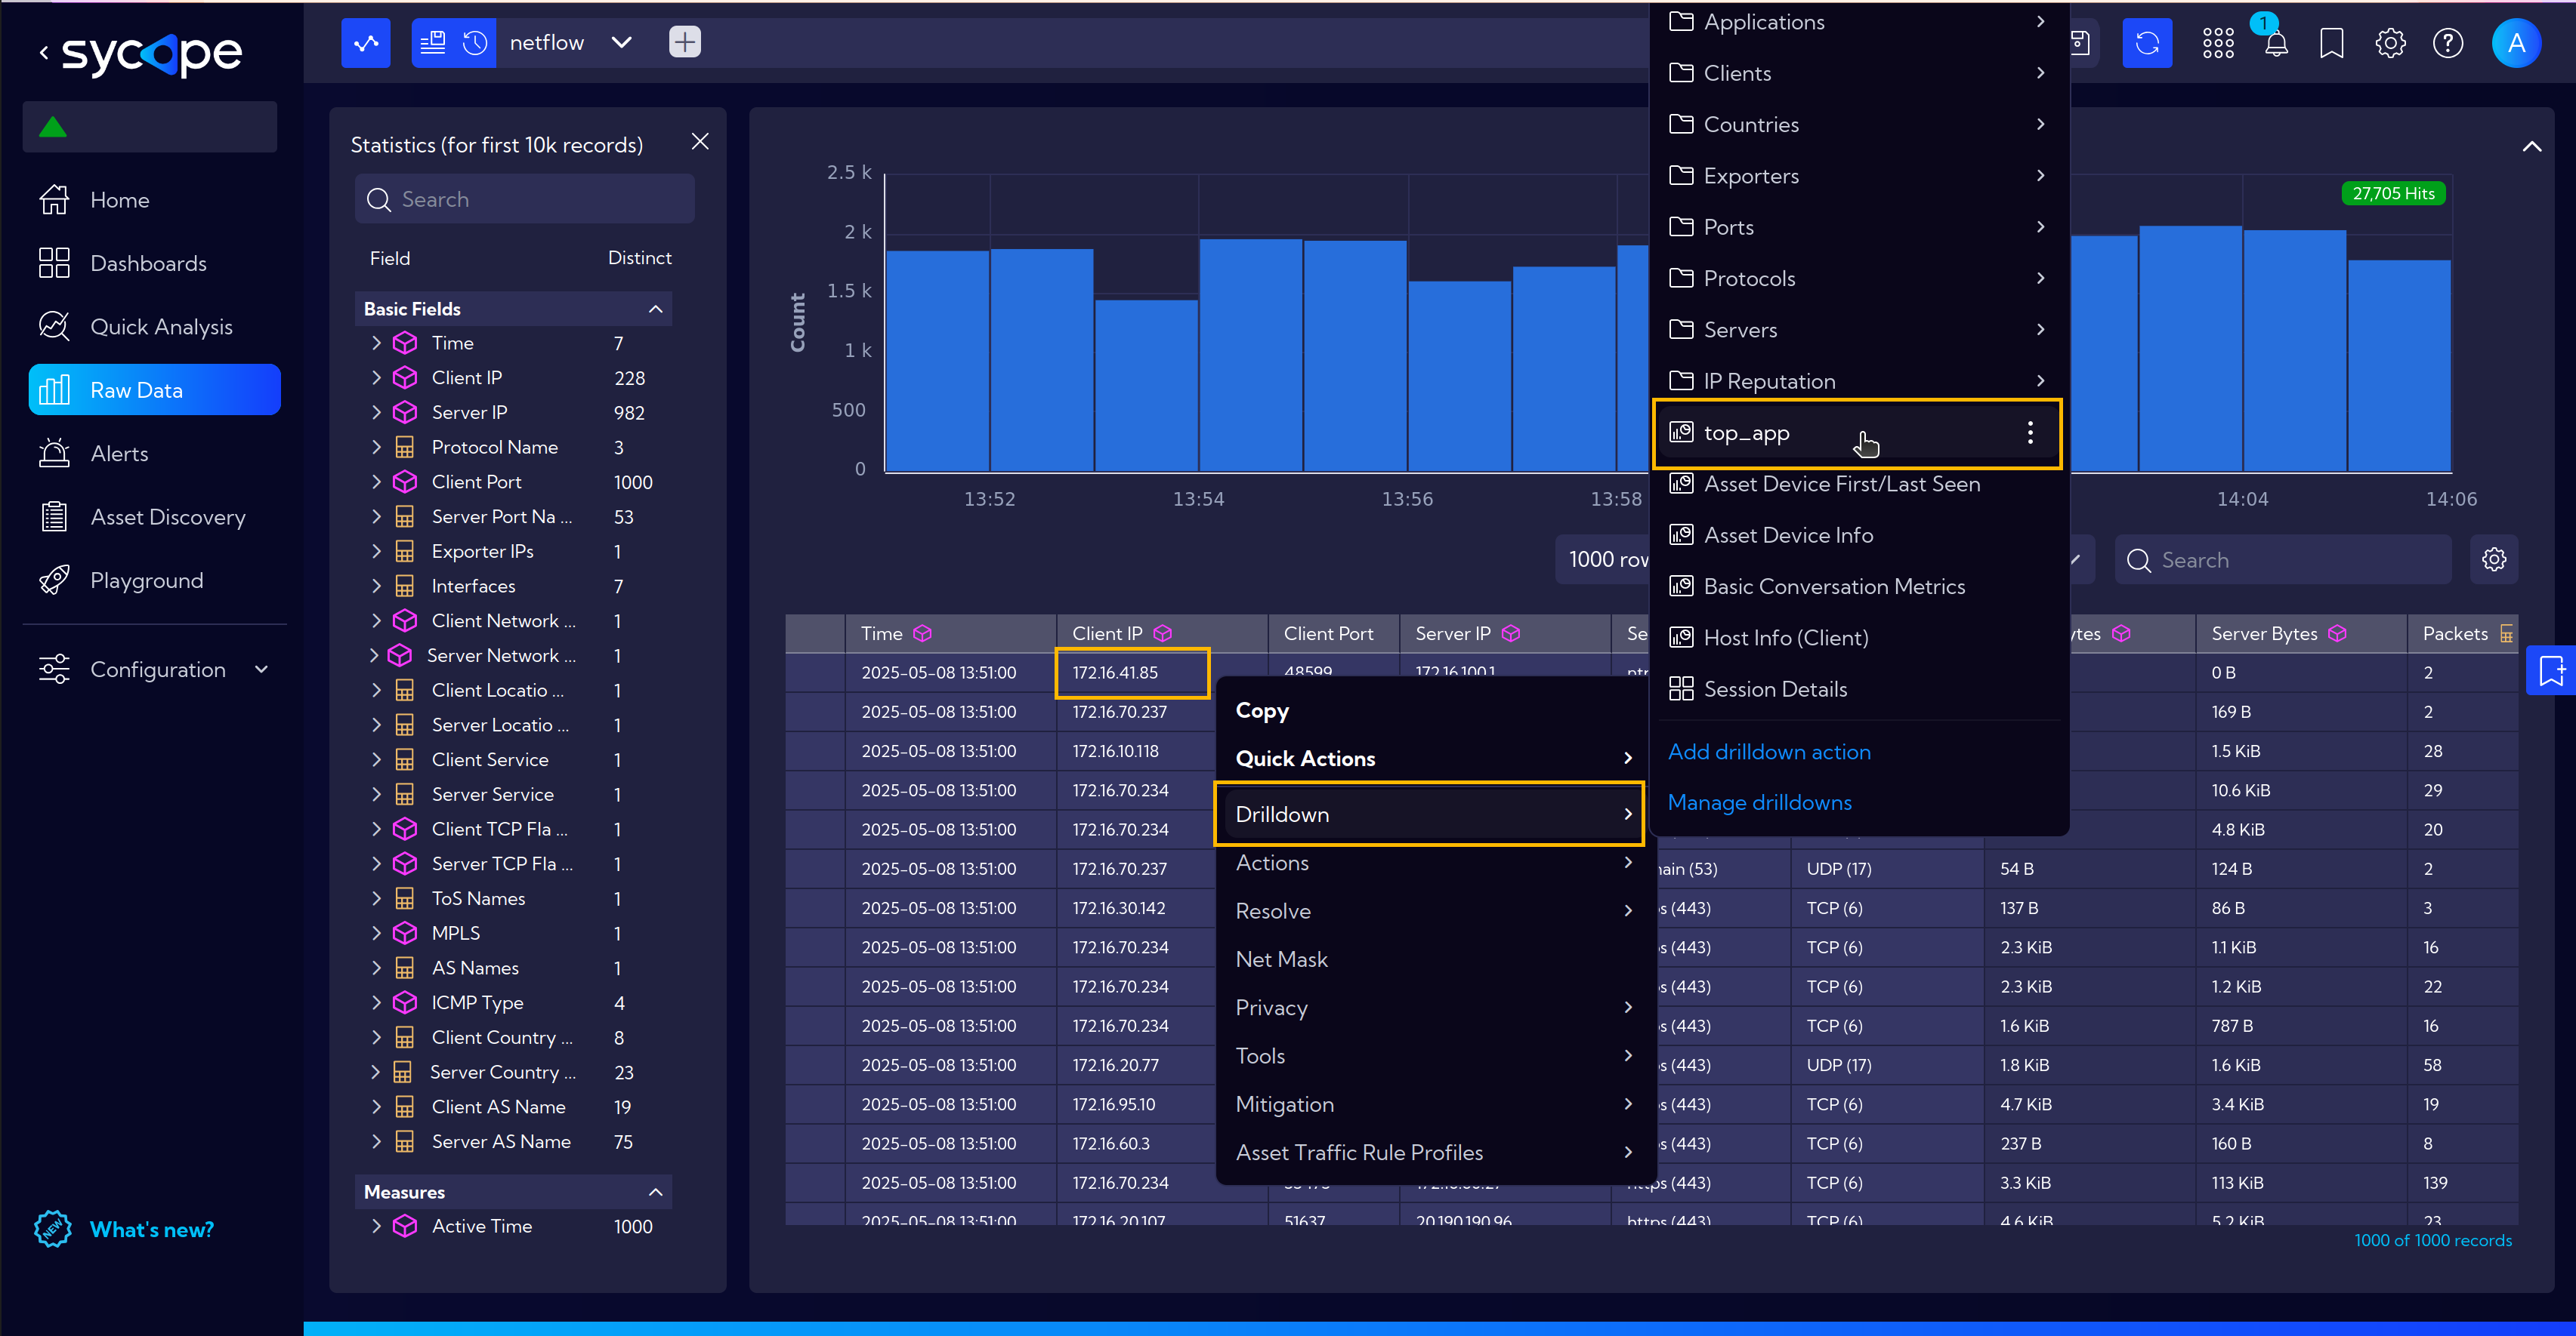Select Host Info (Client) drilldown
This screenshot has height=1336, width=2576.
point(1858,639)
